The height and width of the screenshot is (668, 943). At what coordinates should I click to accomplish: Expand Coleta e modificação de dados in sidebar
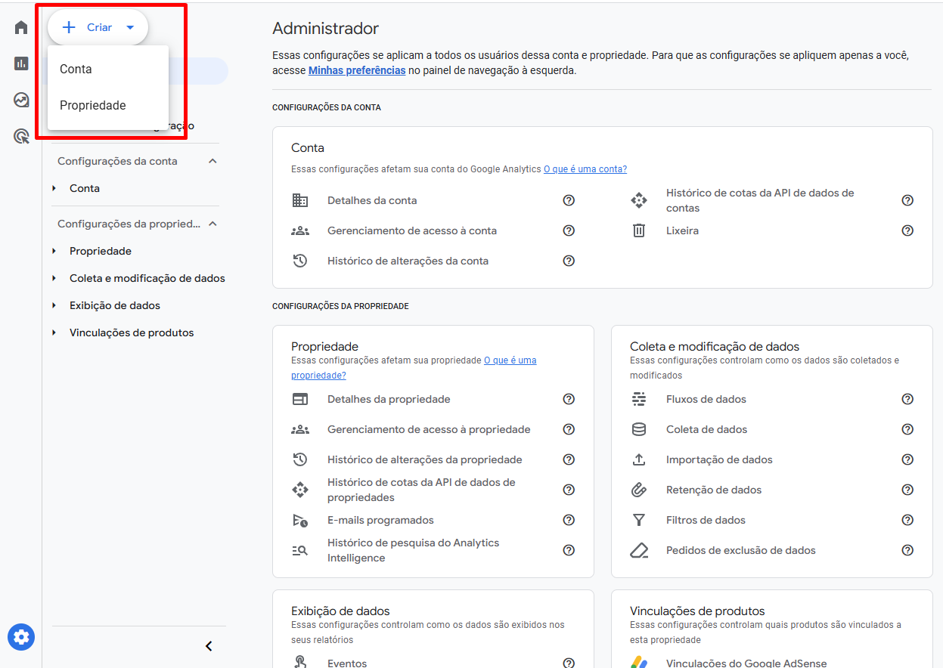pos(54,278)
